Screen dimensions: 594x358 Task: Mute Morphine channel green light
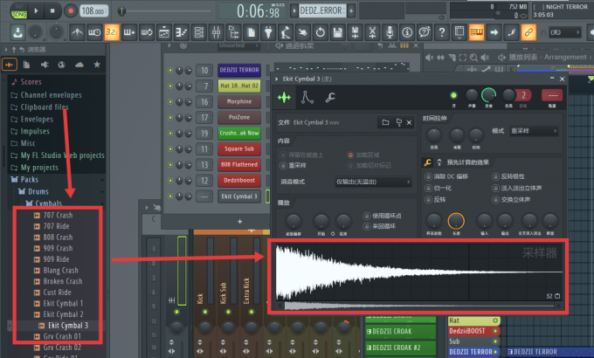170,101
